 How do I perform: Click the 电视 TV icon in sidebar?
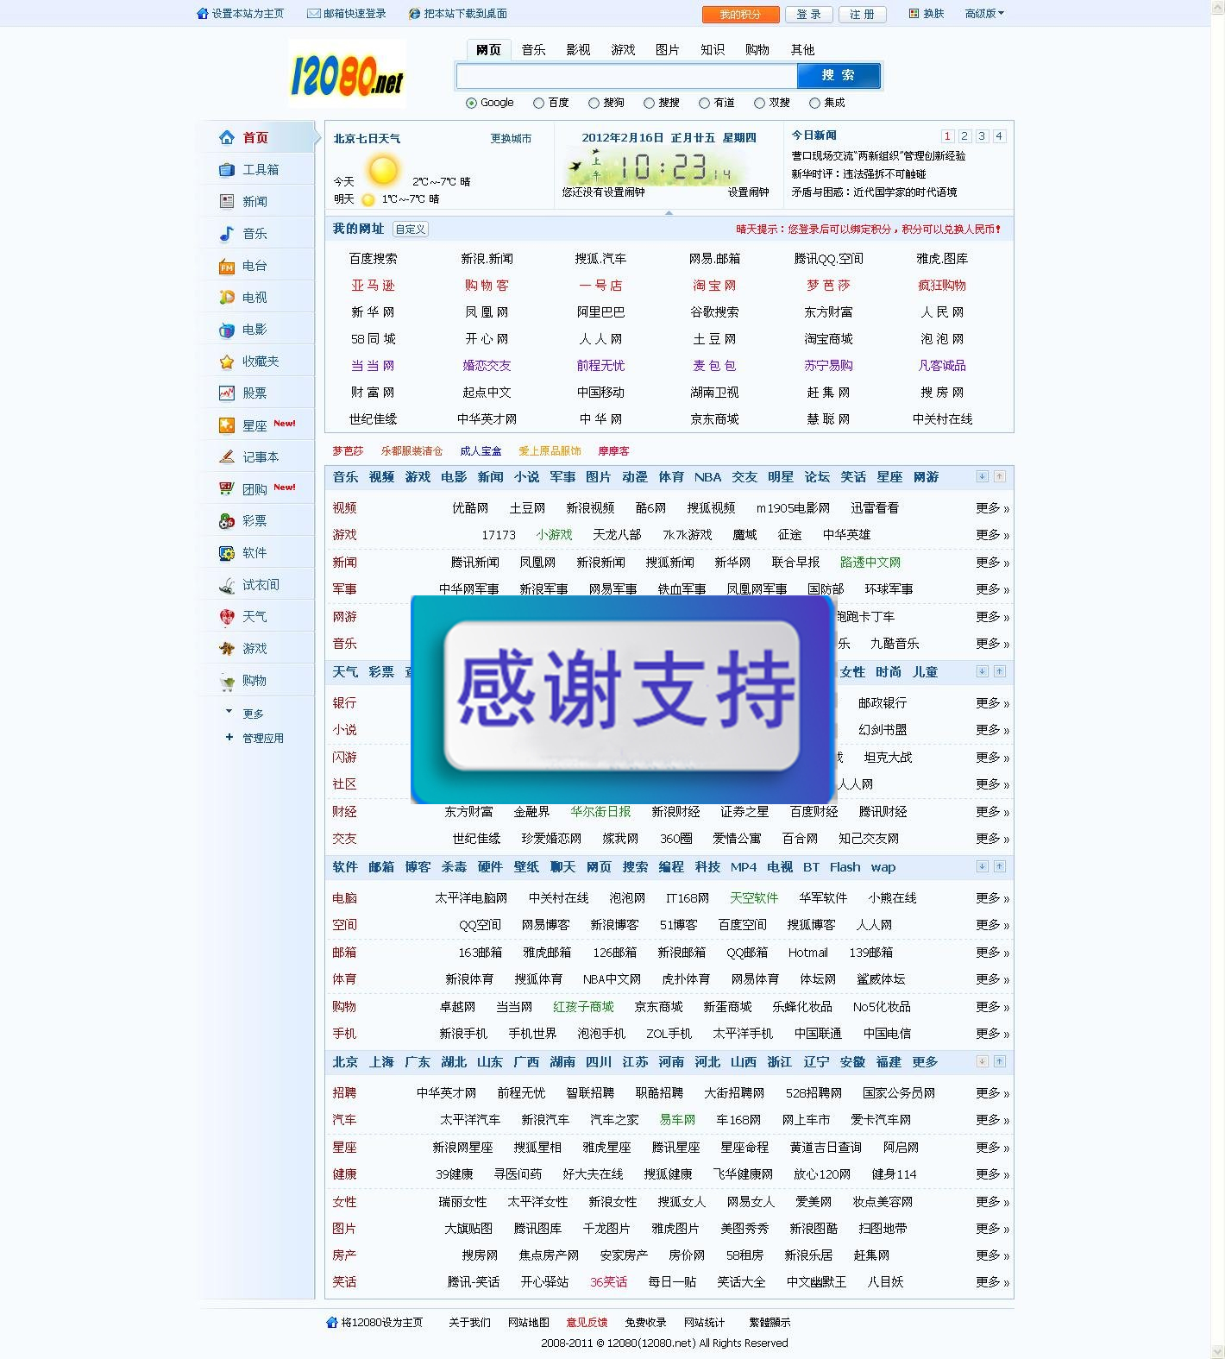pos(227,298)
